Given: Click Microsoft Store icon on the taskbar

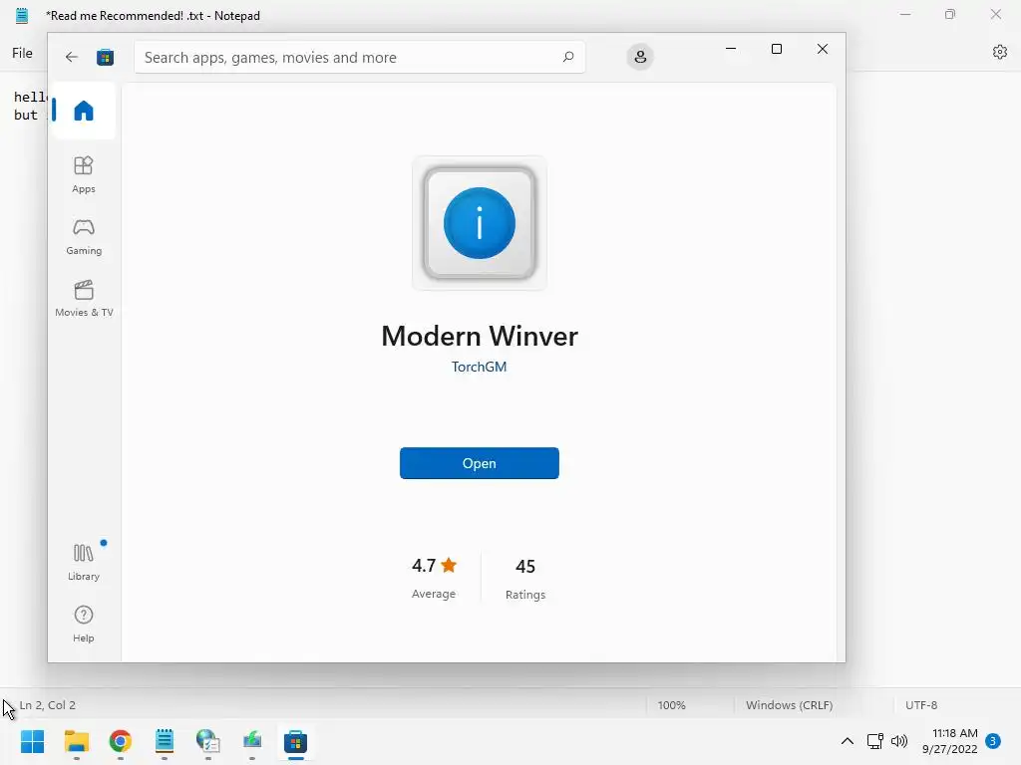Looking at the screenshot, I should point(295,741).
